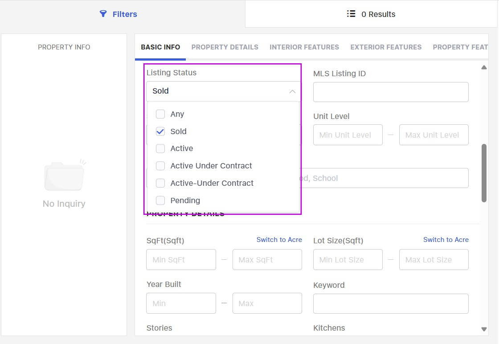Tick the Active checkbox option
The width and height of the screenshot is (499, 344).
point(160,148)
